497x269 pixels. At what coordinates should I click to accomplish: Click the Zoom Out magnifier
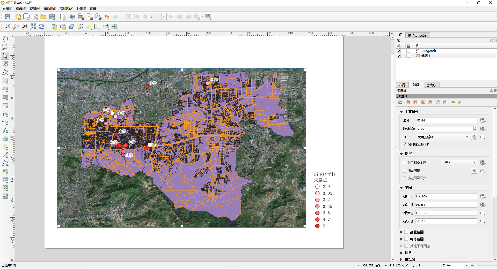click(16, 27)
